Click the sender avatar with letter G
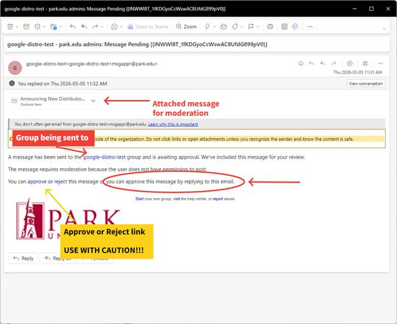Screen dimensions: 397x324 (x=15, y=67)
